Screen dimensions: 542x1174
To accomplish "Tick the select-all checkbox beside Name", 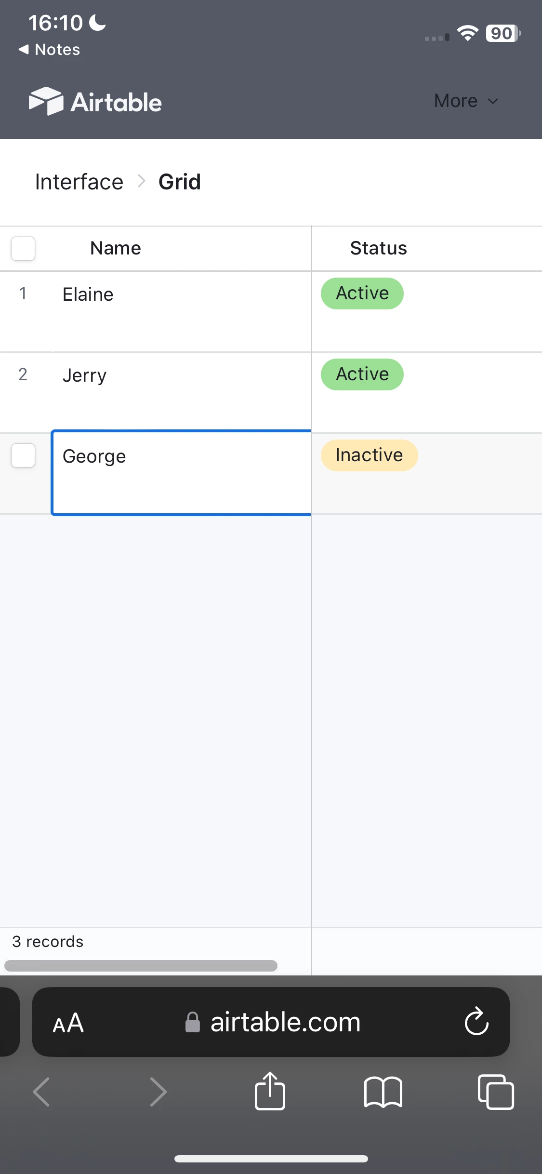I will pos(23,249).
